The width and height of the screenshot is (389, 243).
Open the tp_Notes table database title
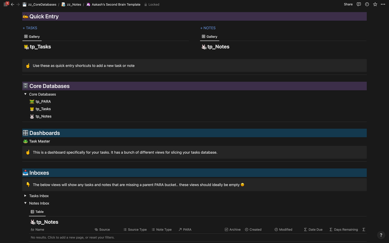coord(47,222)
